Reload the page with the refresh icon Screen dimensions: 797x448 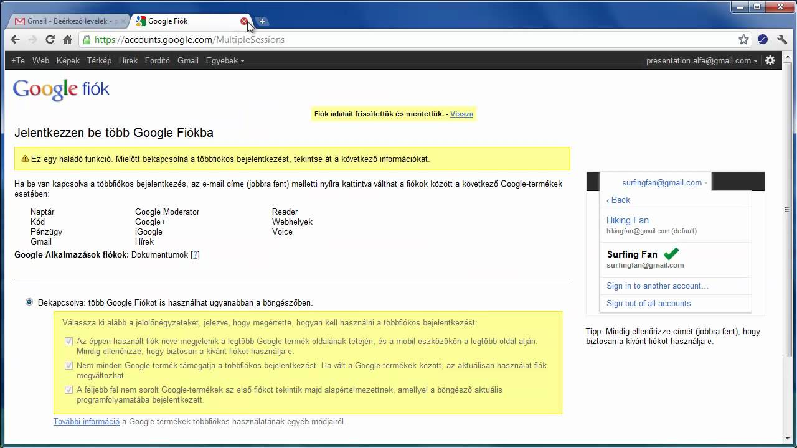tap(50, 40)
